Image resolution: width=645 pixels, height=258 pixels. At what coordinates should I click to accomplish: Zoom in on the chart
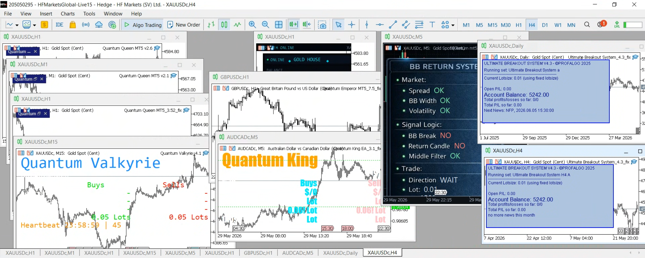[252, 25]
